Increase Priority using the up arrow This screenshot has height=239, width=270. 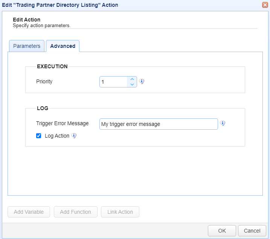[x=132, y=79]
